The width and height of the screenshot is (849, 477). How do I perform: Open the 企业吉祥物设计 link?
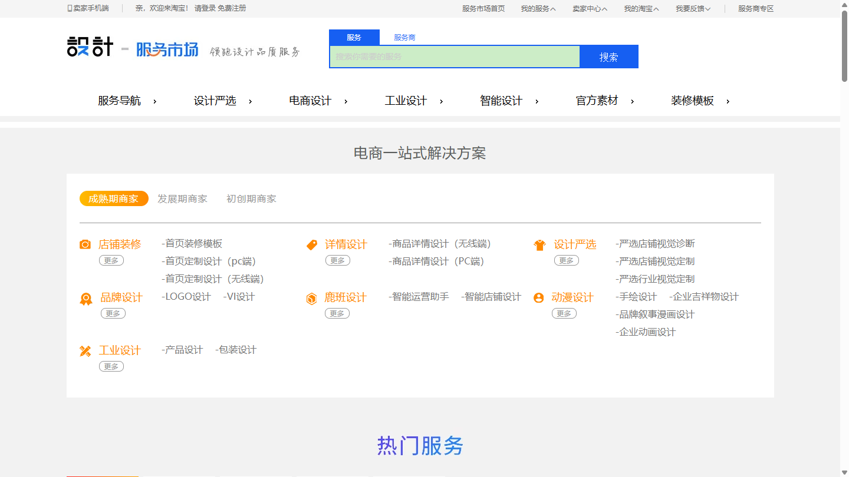click(704, 296)
